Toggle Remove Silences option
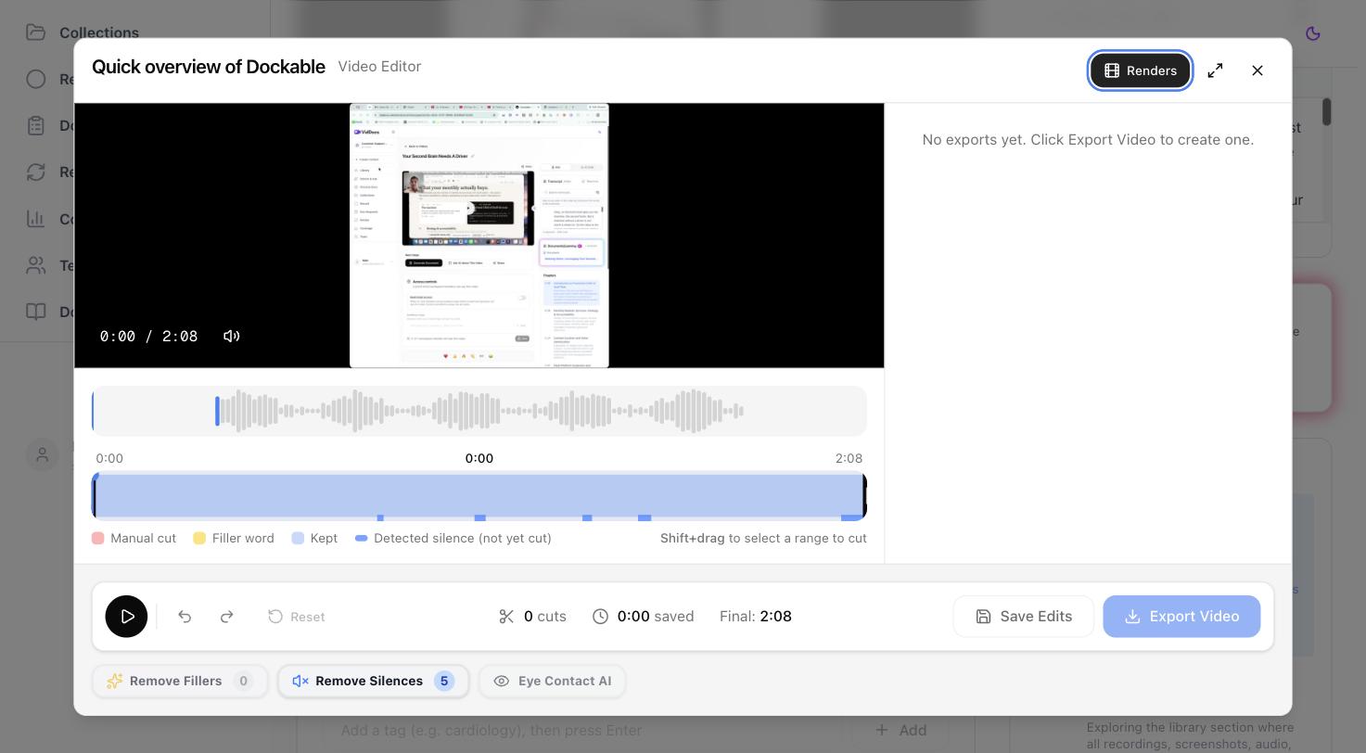The width and height of the screenshot is (1366, 753). pyautogui.click(x=373, y=681)
